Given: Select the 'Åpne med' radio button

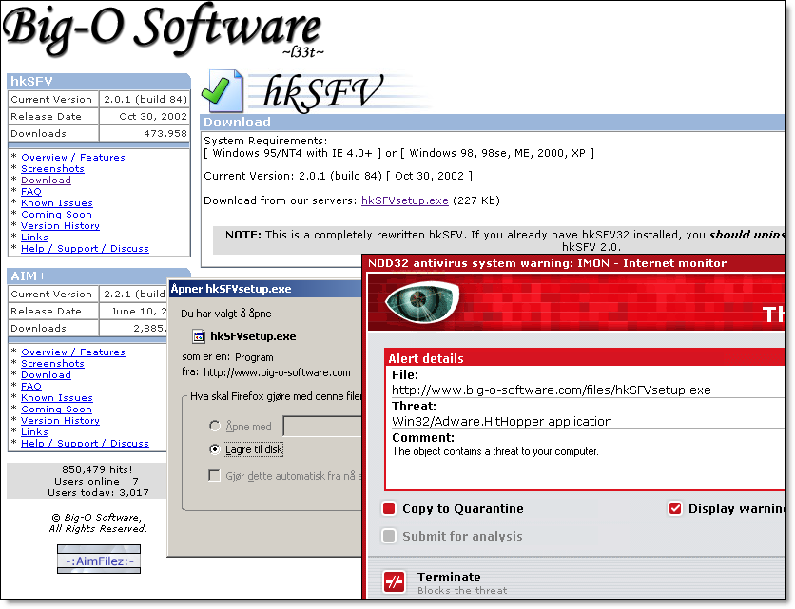Looking at the screenshot, I should click(215, 426).
